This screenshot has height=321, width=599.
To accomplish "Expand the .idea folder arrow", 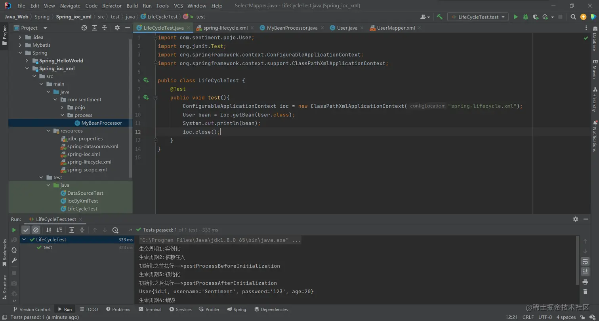I will click(20, 37).
